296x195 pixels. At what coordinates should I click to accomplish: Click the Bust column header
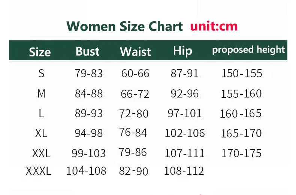point(88,51)
